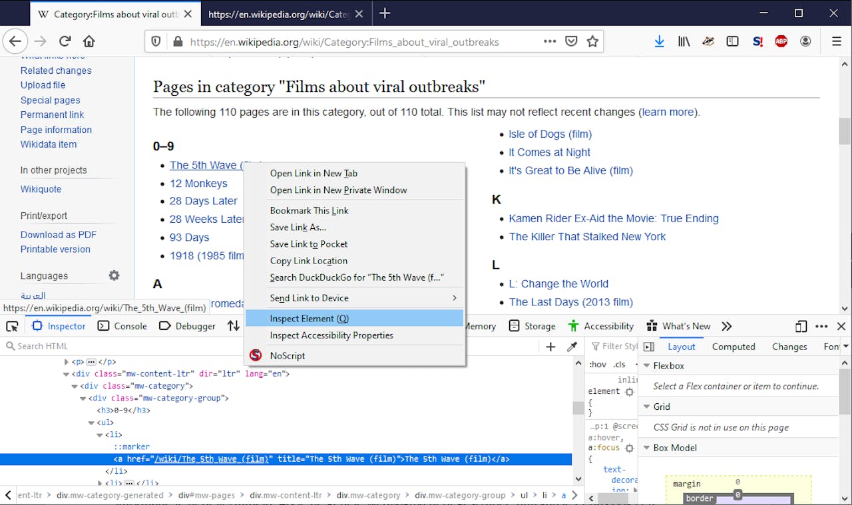The height and width of the screenshot is (505, 852).
Task: Click the gear next to Languages
Action: (x=114, y=275)
